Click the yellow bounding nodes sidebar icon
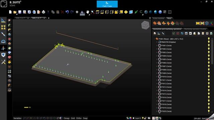 pyautogui.click(x=3, y=27)
